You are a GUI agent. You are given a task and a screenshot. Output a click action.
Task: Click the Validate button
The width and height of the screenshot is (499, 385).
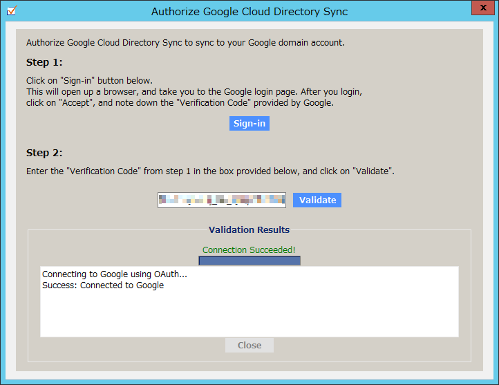pyautogui.click(x=317, y=200)
